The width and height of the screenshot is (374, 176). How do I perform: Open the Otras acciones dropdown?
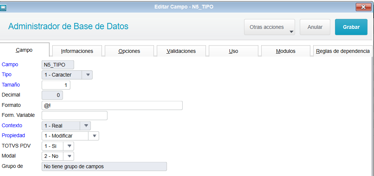pos(270,27)
